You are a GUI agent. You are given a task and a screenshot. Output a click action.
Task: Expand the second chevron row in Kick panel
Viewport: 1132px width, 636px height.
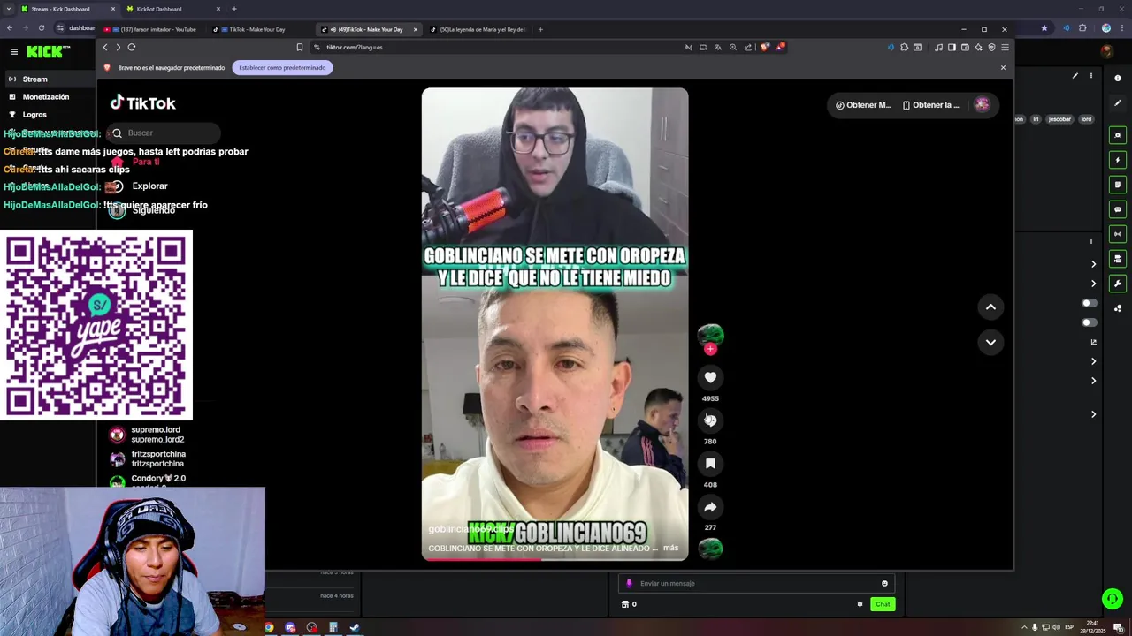tap(1093, 284)
